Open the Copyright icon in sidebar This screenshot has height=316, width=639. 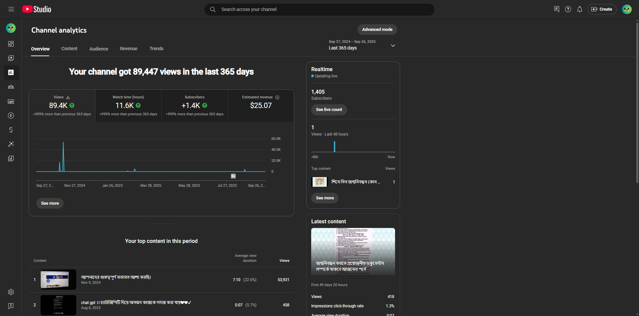tap(11, 116)
